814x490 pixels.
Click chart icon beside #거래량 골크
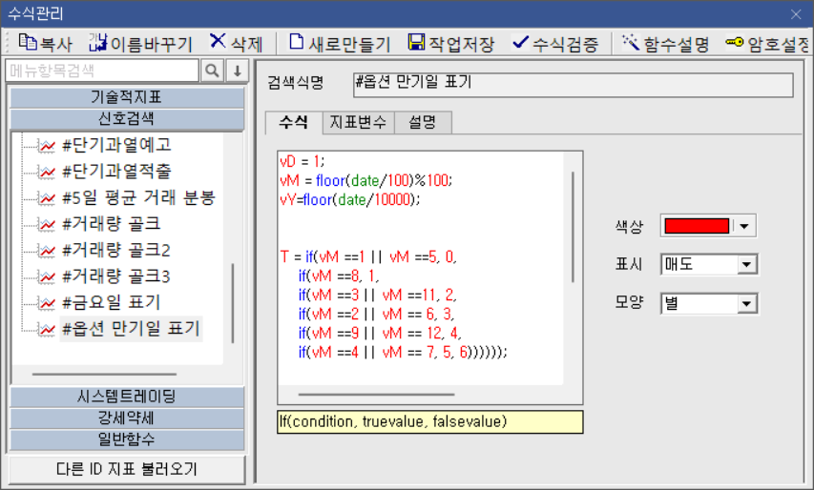[47, 225]
